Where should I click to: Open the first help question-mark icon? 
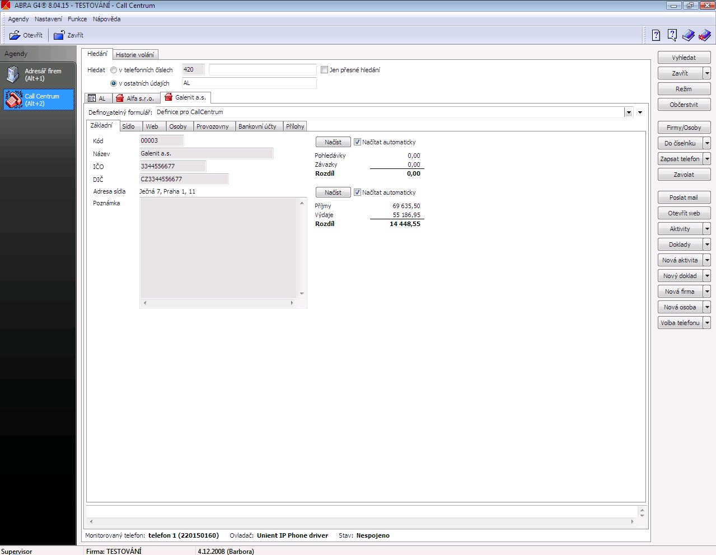pyautogui.click(x=656, y=35)
